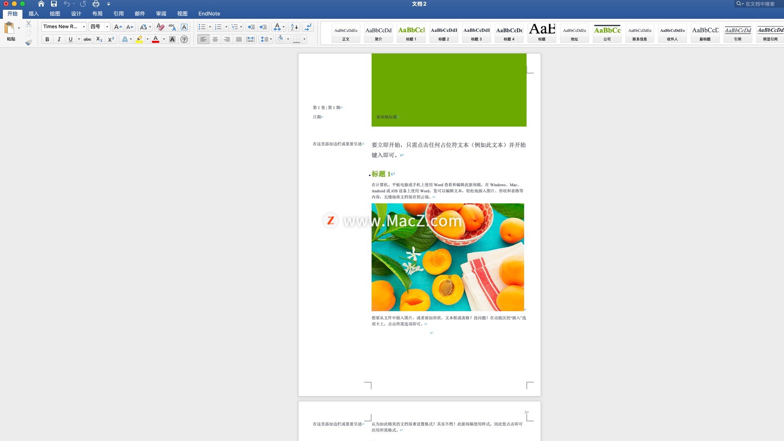The height and width of the screenshot is (441, 784).
Task: Justify the paragraph text
Action: click(238, 39)
